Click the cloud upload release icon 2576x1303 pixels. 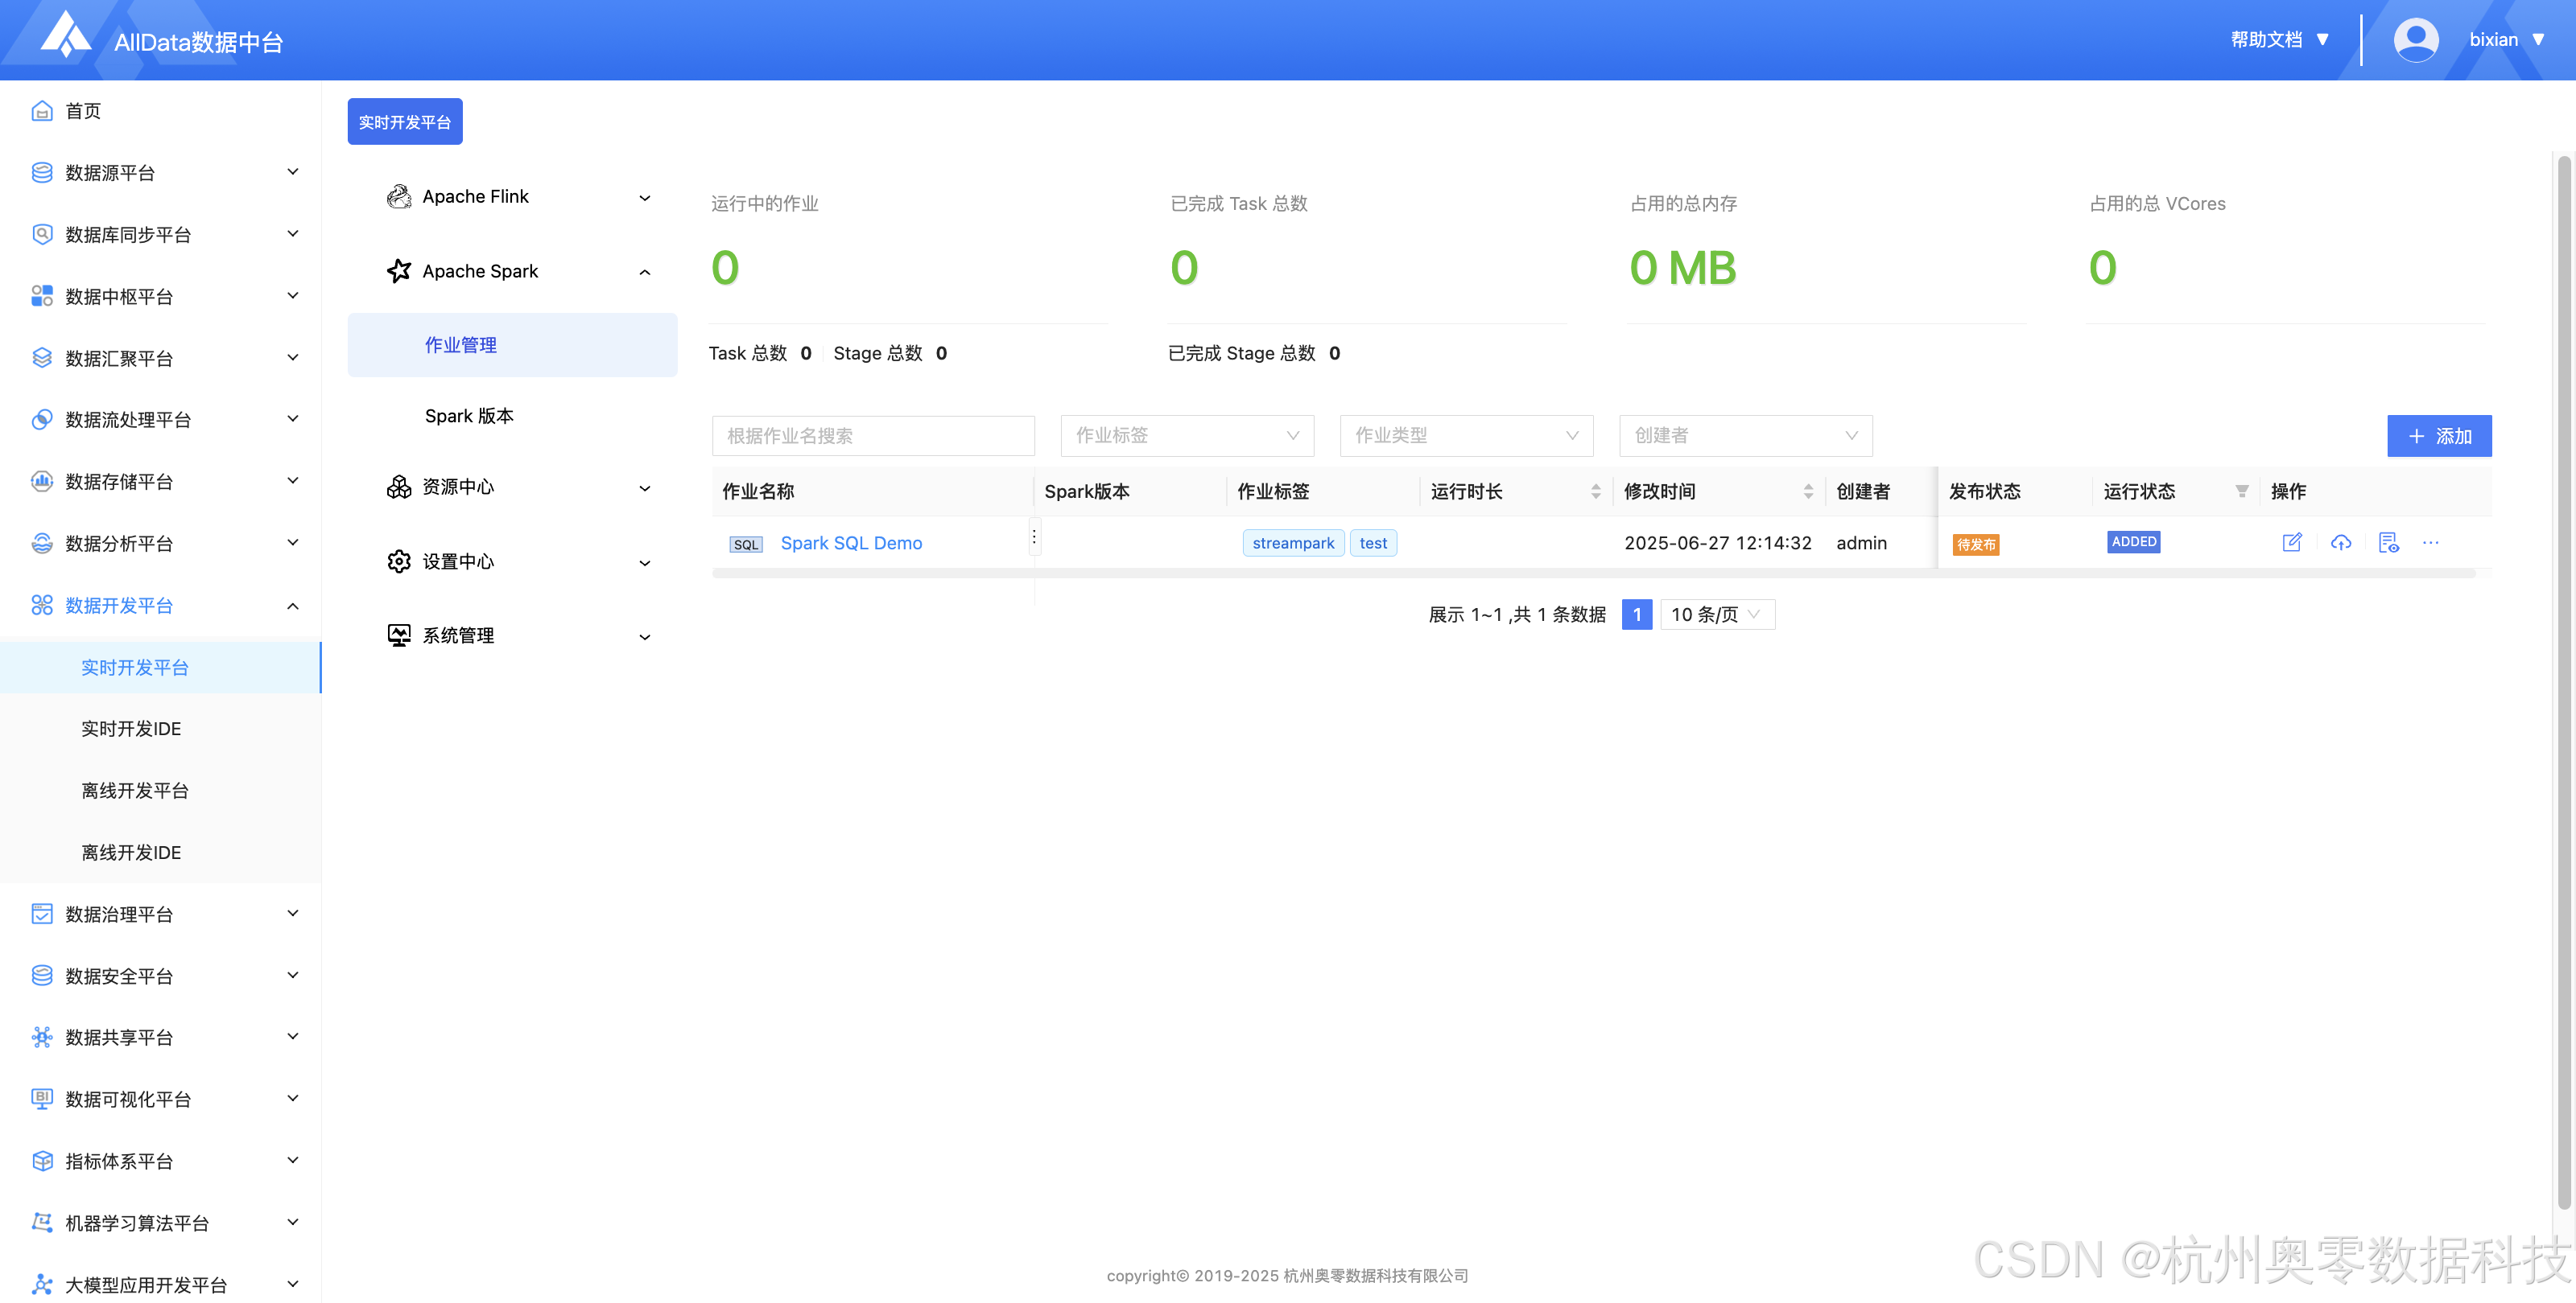(x=2340, y=543)
